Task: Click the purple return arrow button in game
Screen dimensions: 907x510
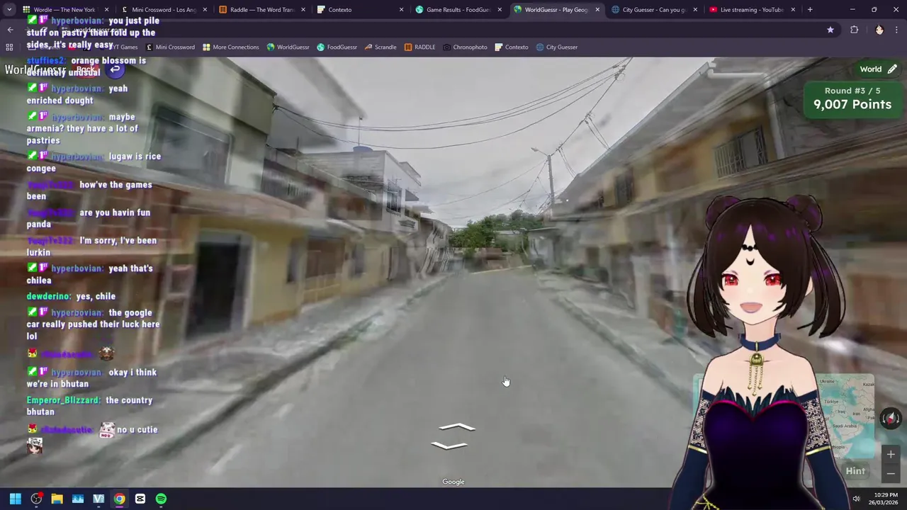Action: (x=115, y=69)
